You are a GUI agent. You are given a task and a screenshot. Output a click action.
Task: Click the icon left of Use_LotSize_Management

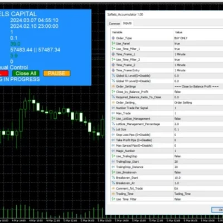point(113,119)
